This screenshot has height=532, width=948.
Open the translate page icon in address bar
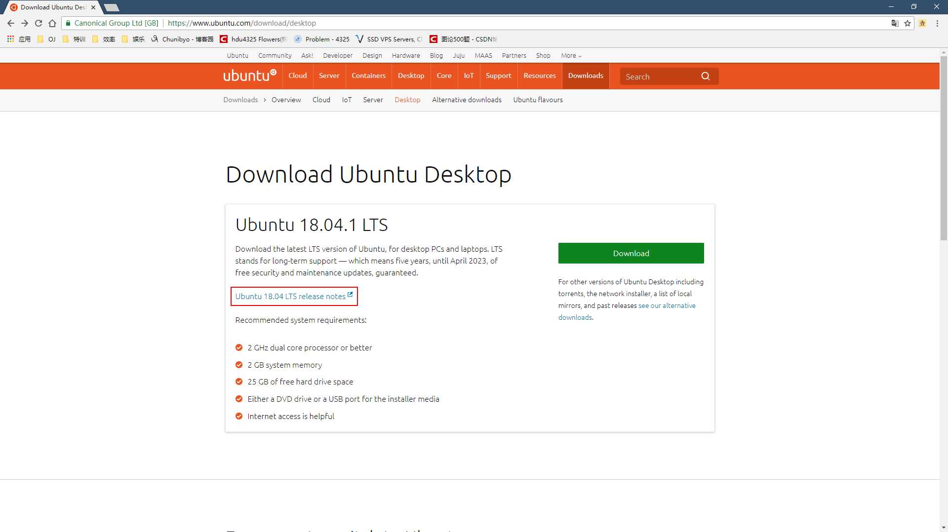[895, 23]
